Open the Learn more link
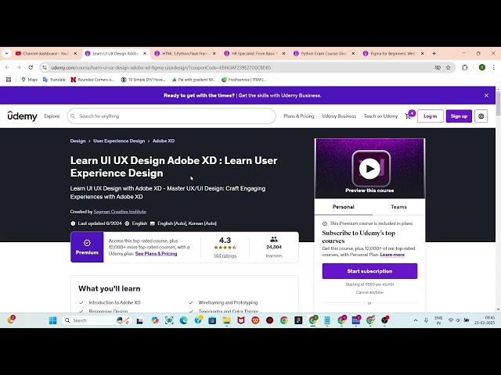The image size is (501, 375). tap(392, 255)
